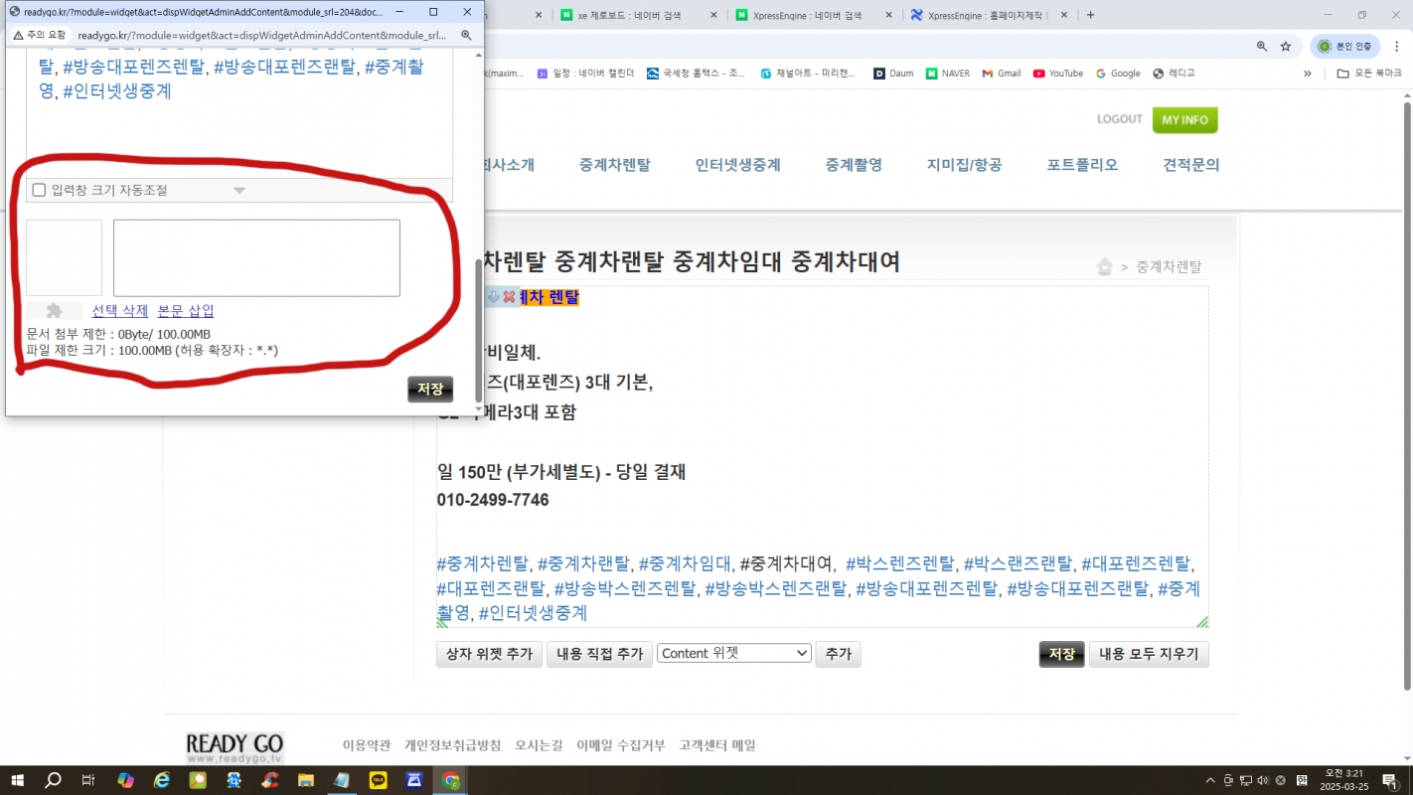This screenshot has height=795, width=1413.
Task: Open the Gmail bookmark
Action: 1001,74
